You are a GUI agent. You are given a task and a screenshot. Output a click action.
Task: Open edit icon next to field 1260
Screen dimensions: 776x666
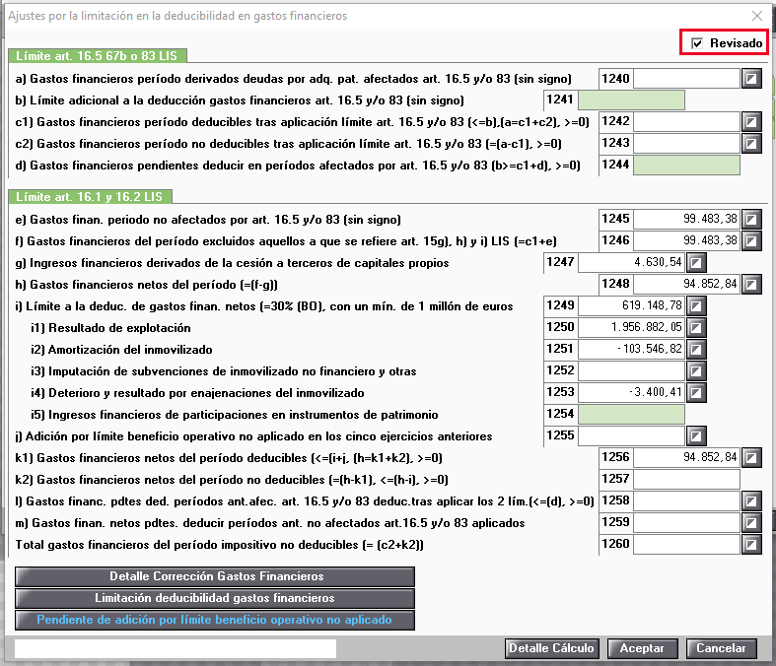[751, 545]
